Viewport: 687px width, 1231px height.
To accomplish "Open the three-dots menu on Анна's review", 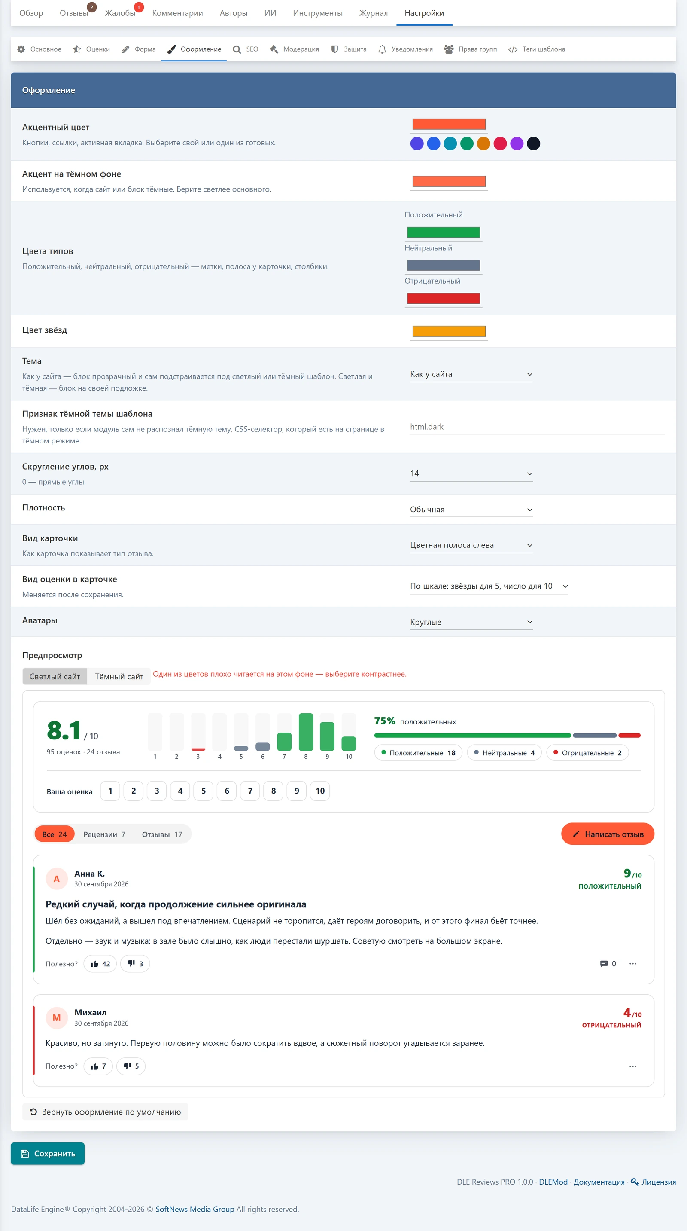I will click(632, 963).
